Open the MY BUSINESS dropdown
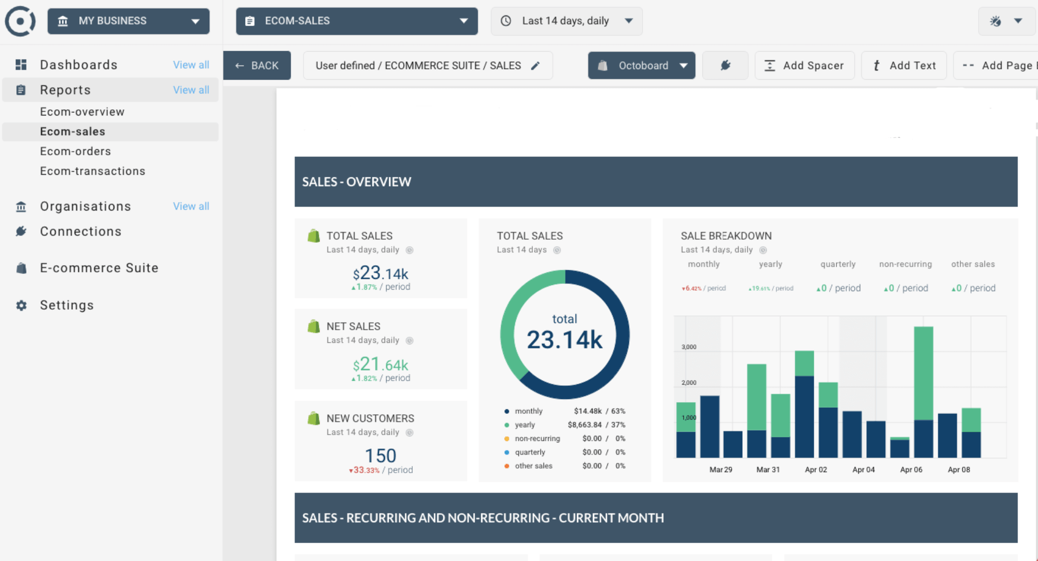 (x=128, y=21)
